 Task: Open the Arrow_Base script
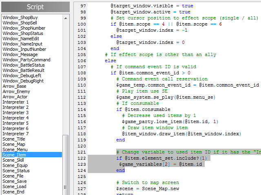(x=14, y=86)
